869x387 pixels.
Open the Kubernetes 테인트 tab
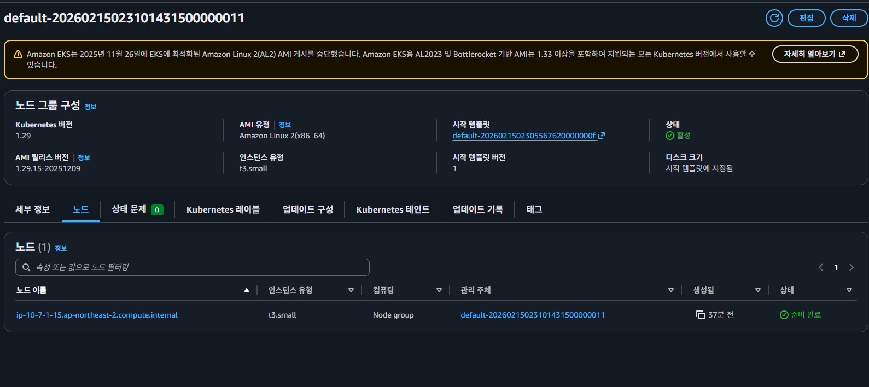click(393, 209)
